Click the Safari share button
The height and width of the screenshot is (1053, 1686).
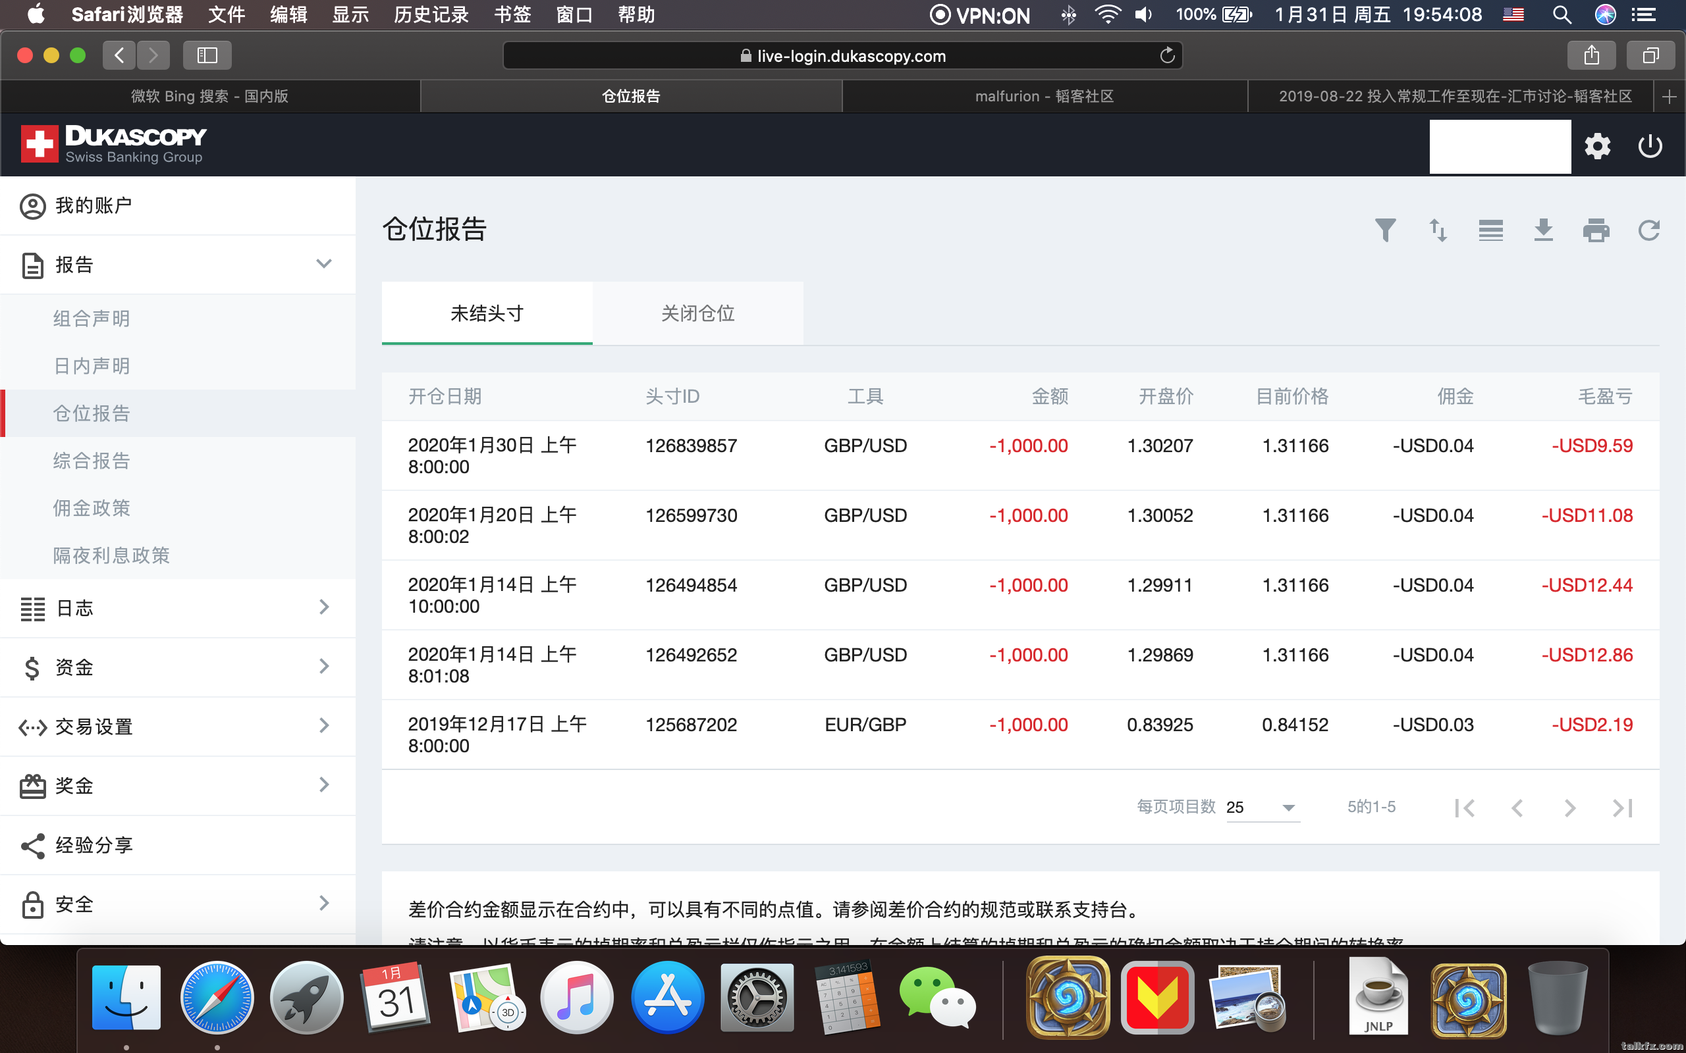coord(1591,55)
